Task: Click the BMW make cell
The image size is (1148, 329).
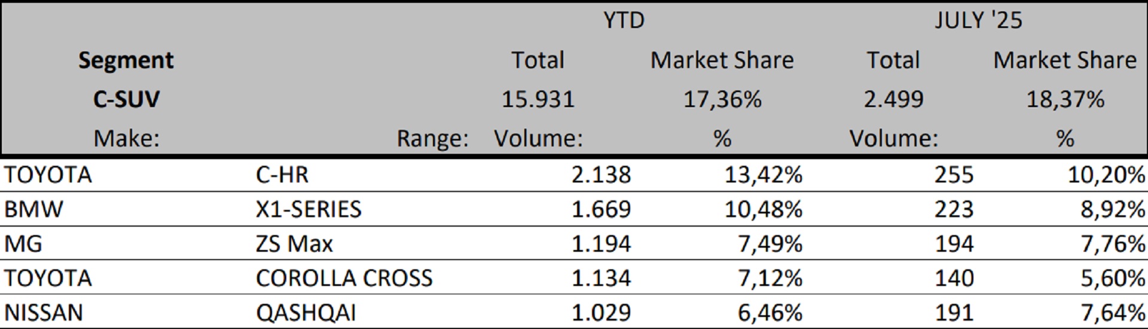Action: [33, 209]
